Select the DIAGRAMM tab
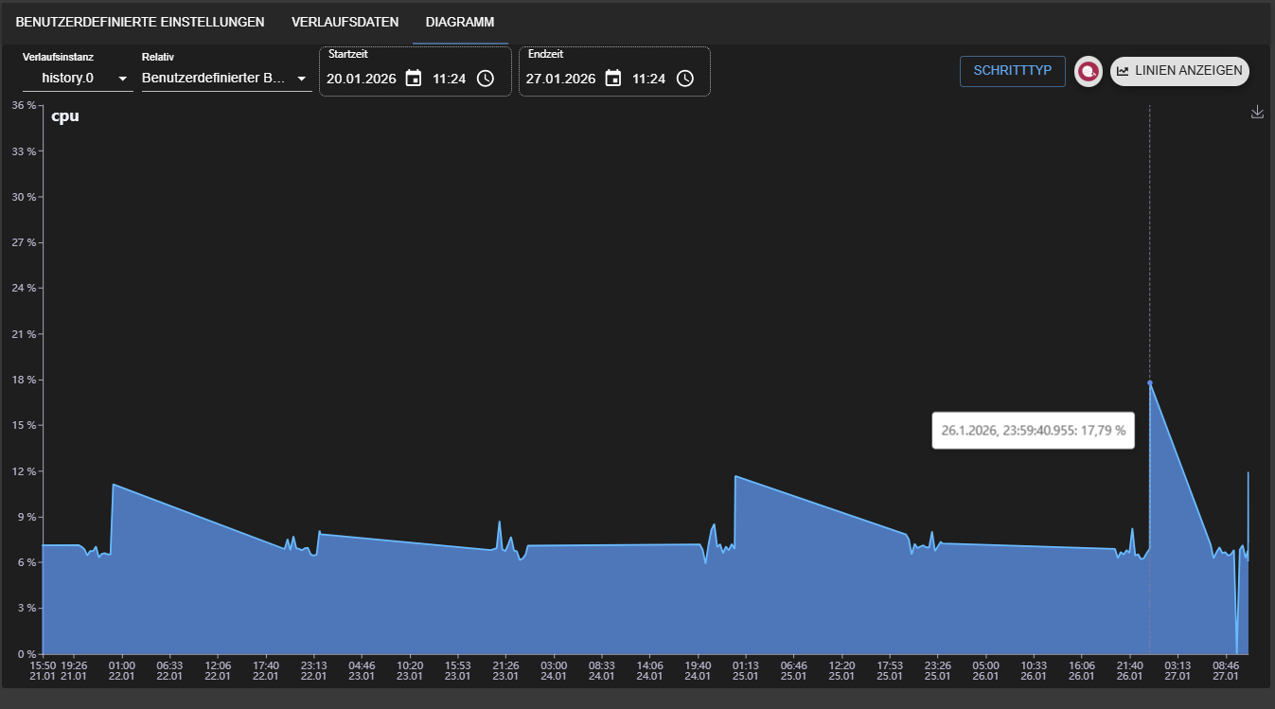1275x709 pixels. coord(460,21)
